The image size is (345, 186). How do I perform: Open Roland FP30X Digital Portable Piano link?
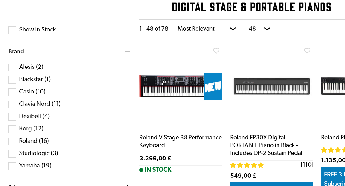coord(266,145)
